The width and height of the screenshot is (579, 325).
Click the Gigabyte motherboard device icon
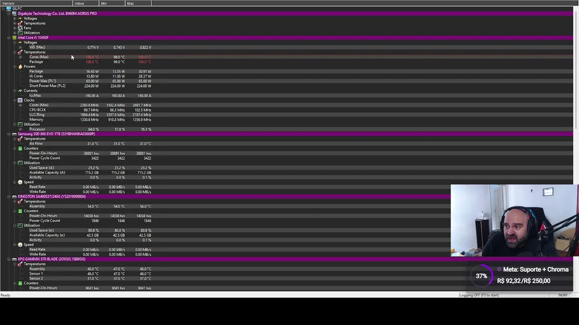point(14,14)
